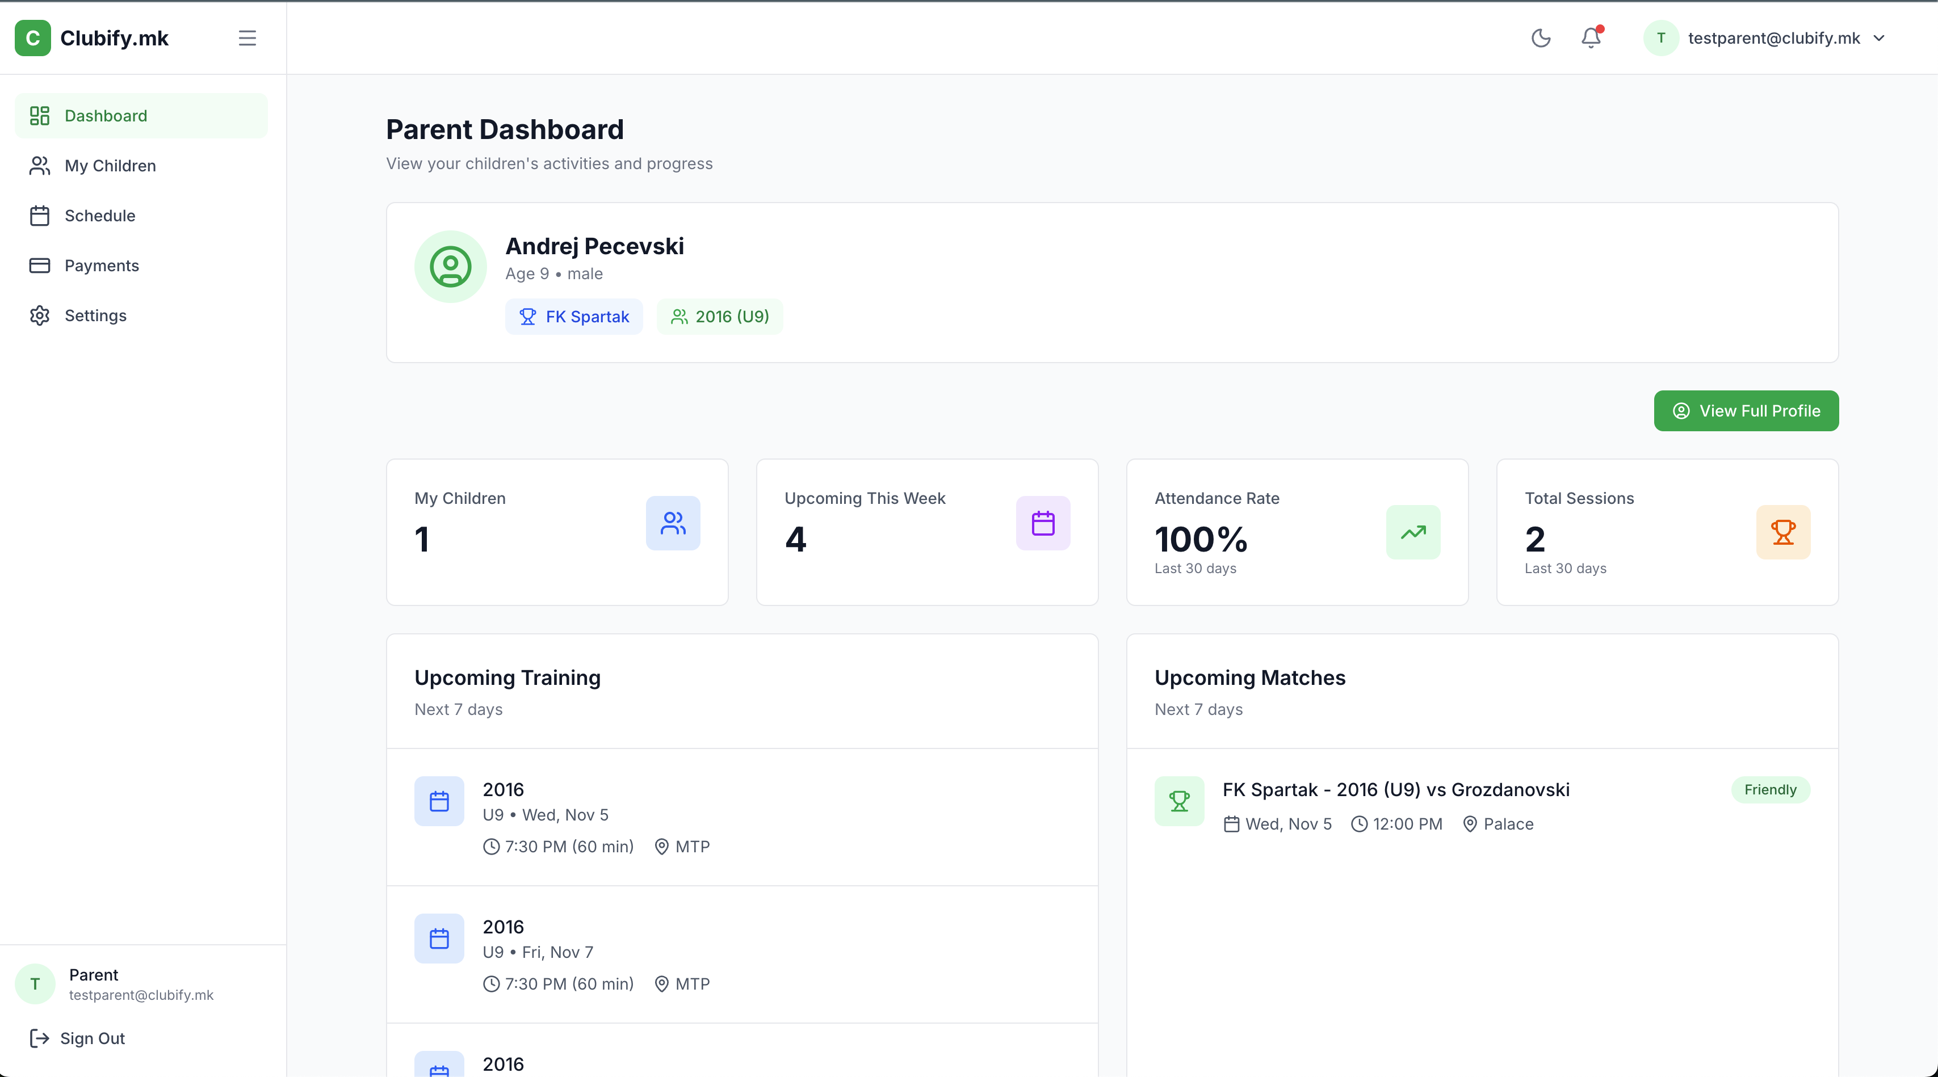The image size is (1938, 1077).
Task: Click the Attendance Rate trend arrow icon
Action: click(x=1413, y=532)
